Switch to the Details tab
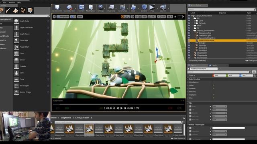Viewport: 257px width, 144px height. click(x=194, y=65)
